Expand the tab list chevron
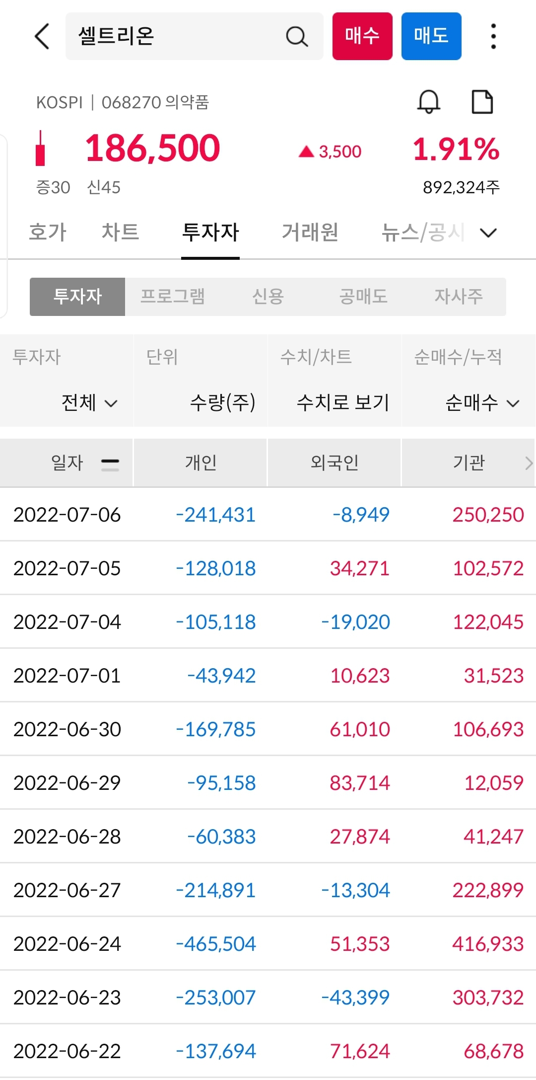536x1080 pixels. [x=489, y=232]
